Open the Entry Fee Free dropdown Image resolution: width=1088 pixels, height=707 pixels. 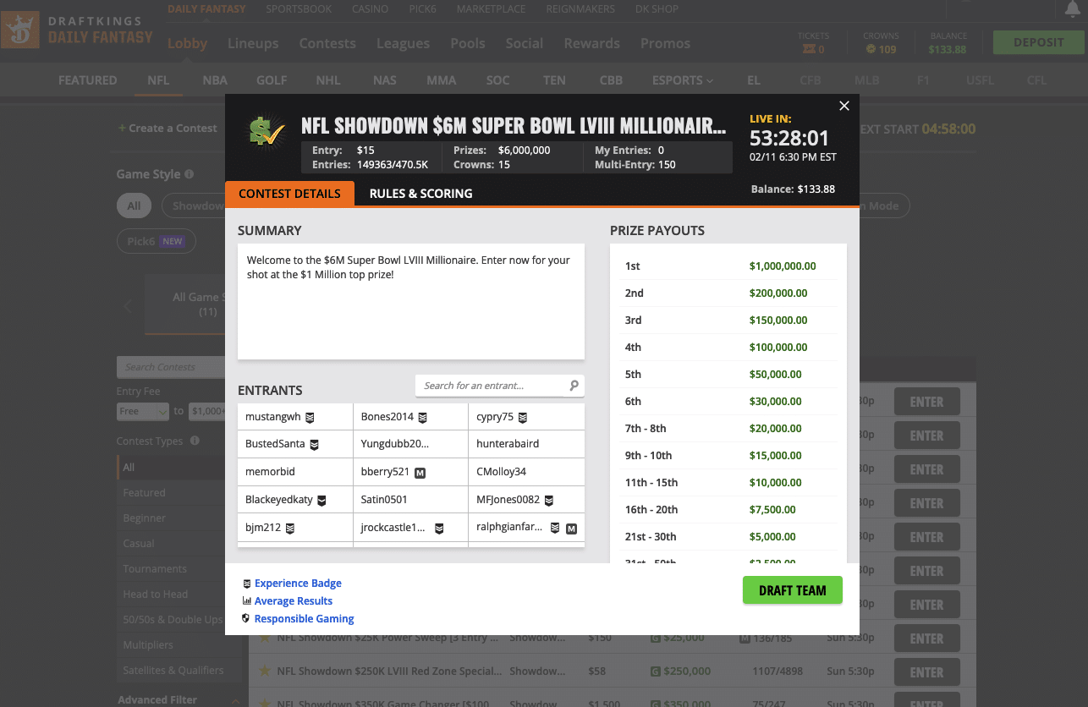pyautogui.click(x=143, y=411)
